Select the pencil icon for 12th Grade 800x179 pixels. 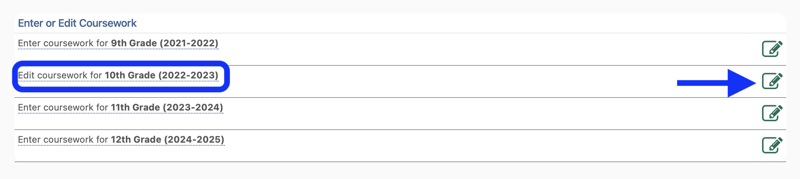pyautogui.click(x=772, y=145)
